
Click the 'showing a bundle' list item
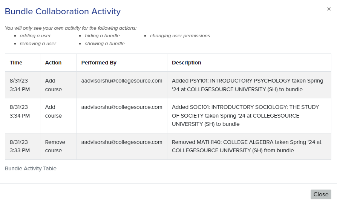105,44
